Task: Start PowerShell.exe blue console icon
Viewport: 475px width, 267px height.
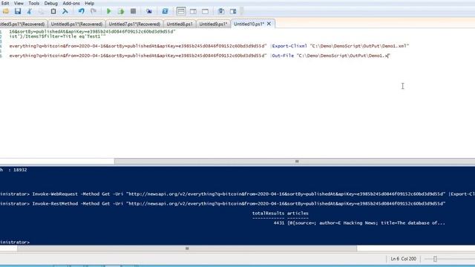Action: [165, 12]
